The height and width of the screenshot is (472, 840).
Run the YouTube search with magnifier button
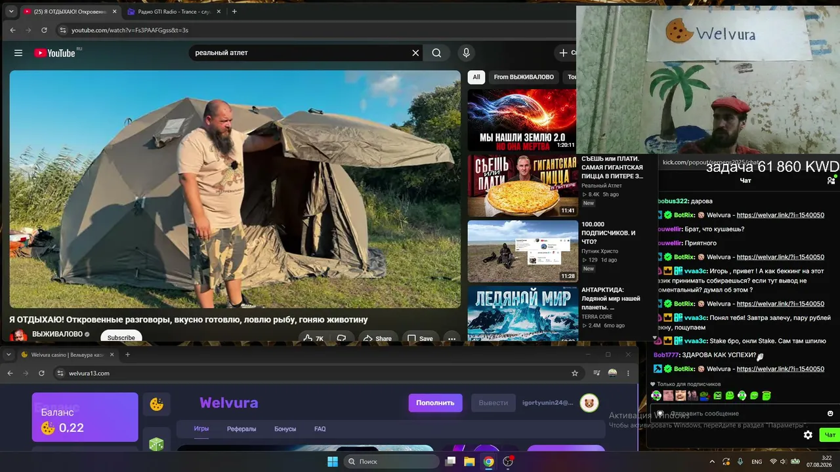[436, 53]
